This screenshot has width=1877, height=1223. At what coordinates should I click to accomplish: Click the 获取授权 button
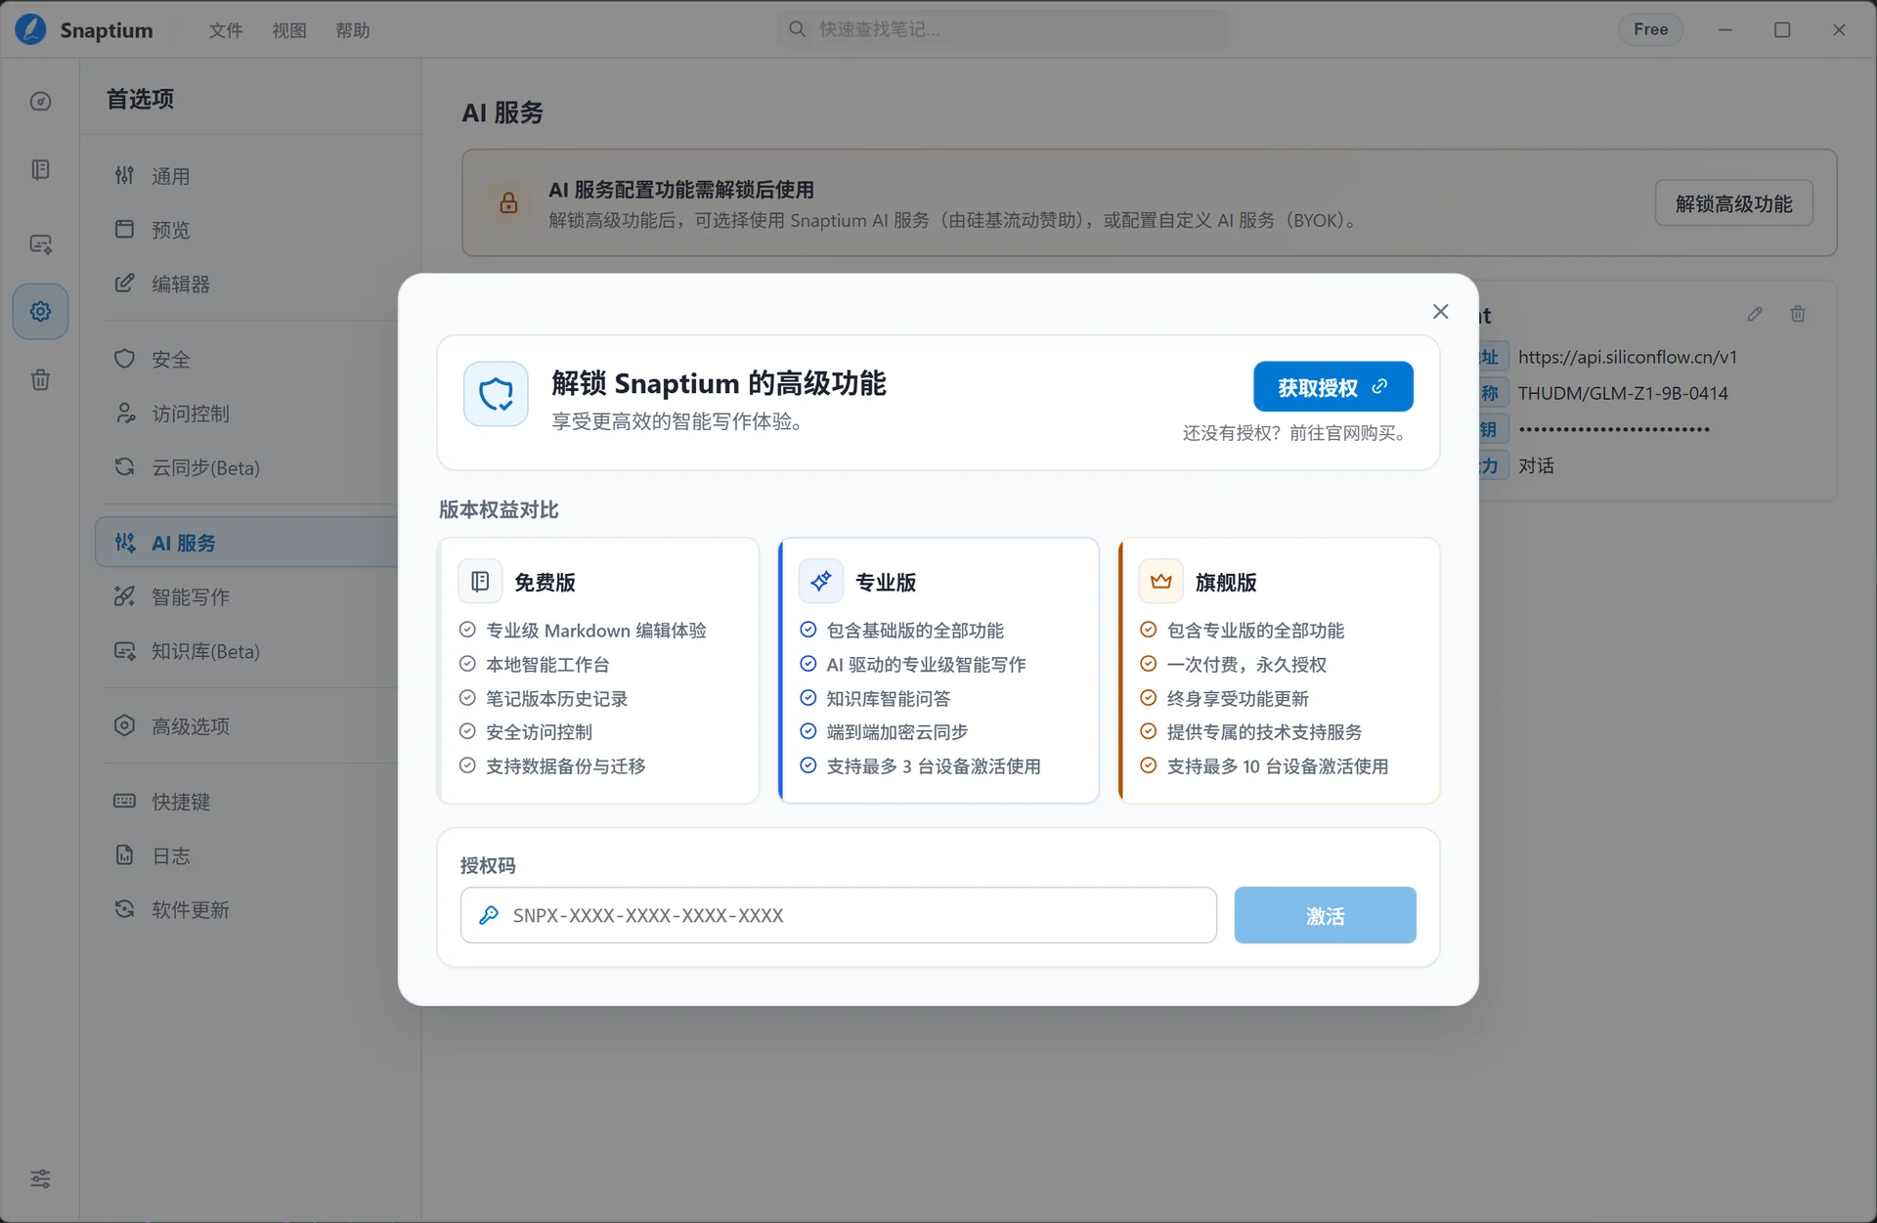tap(1332, 387)
